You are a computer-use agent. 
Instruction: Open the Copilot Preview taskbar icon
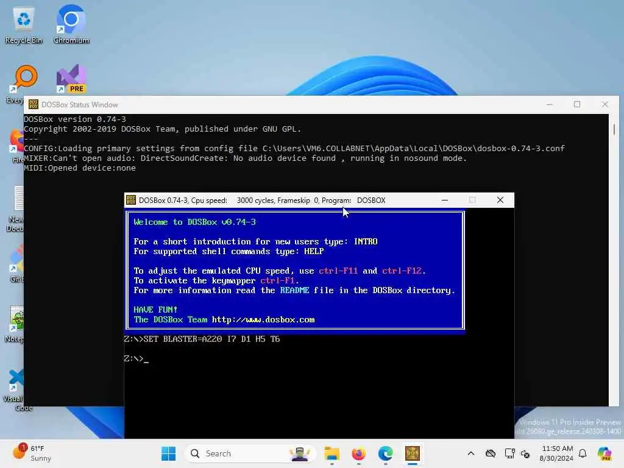(x=604, y=453)
